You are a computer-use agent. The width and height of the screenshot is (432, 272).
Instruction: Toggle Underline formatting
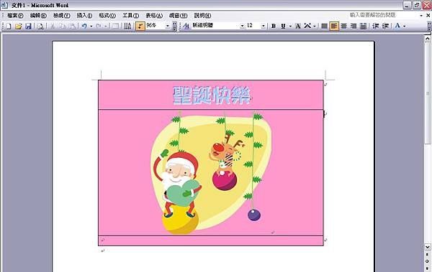point(283,26)
